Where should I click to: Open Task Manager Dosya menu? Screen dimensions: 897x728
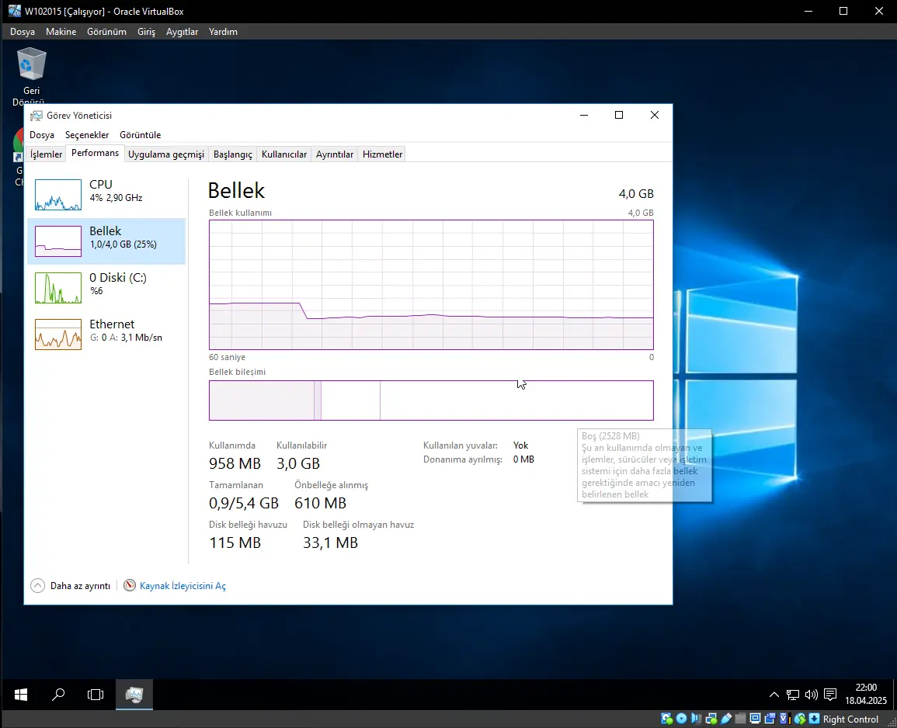pyautogui.click(x=42, y=135)
